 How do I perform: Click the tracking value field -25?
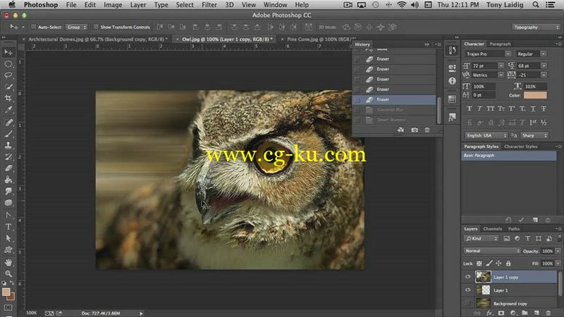coord(529,75)
